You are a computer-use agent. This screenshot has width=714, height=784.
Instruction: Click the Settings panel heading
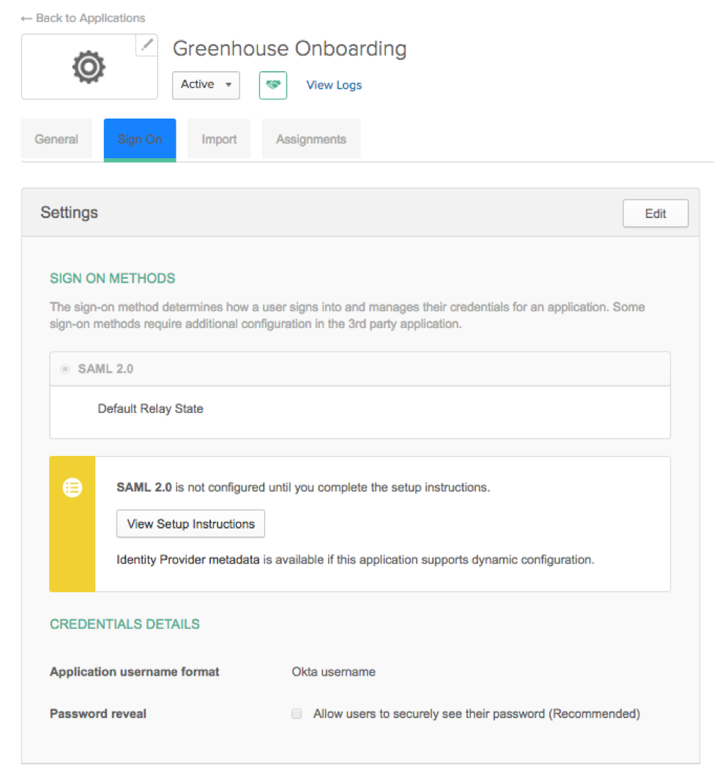click(x=70, y=212)
